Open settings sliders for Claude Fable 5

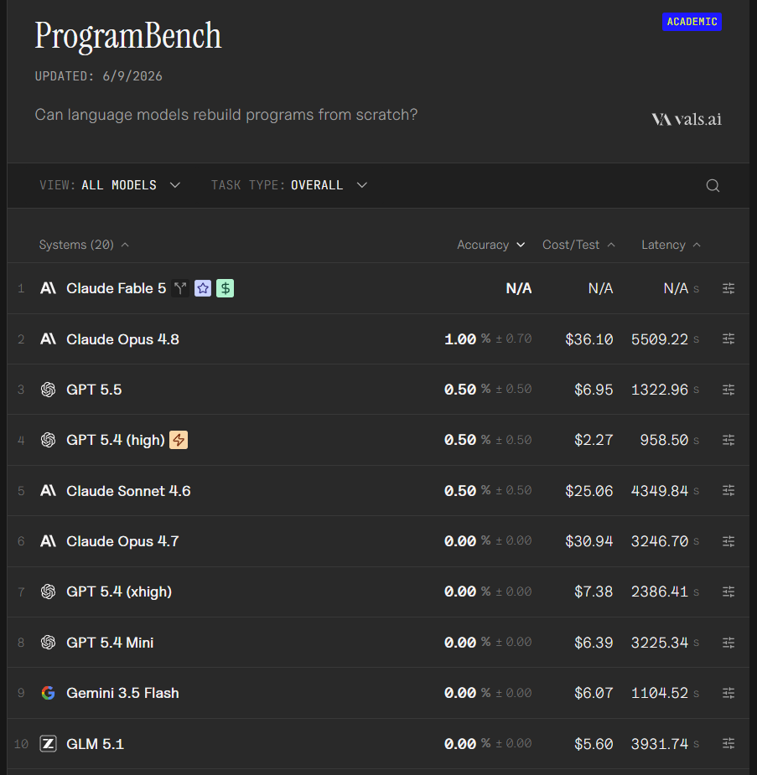[x=728, y=288]
